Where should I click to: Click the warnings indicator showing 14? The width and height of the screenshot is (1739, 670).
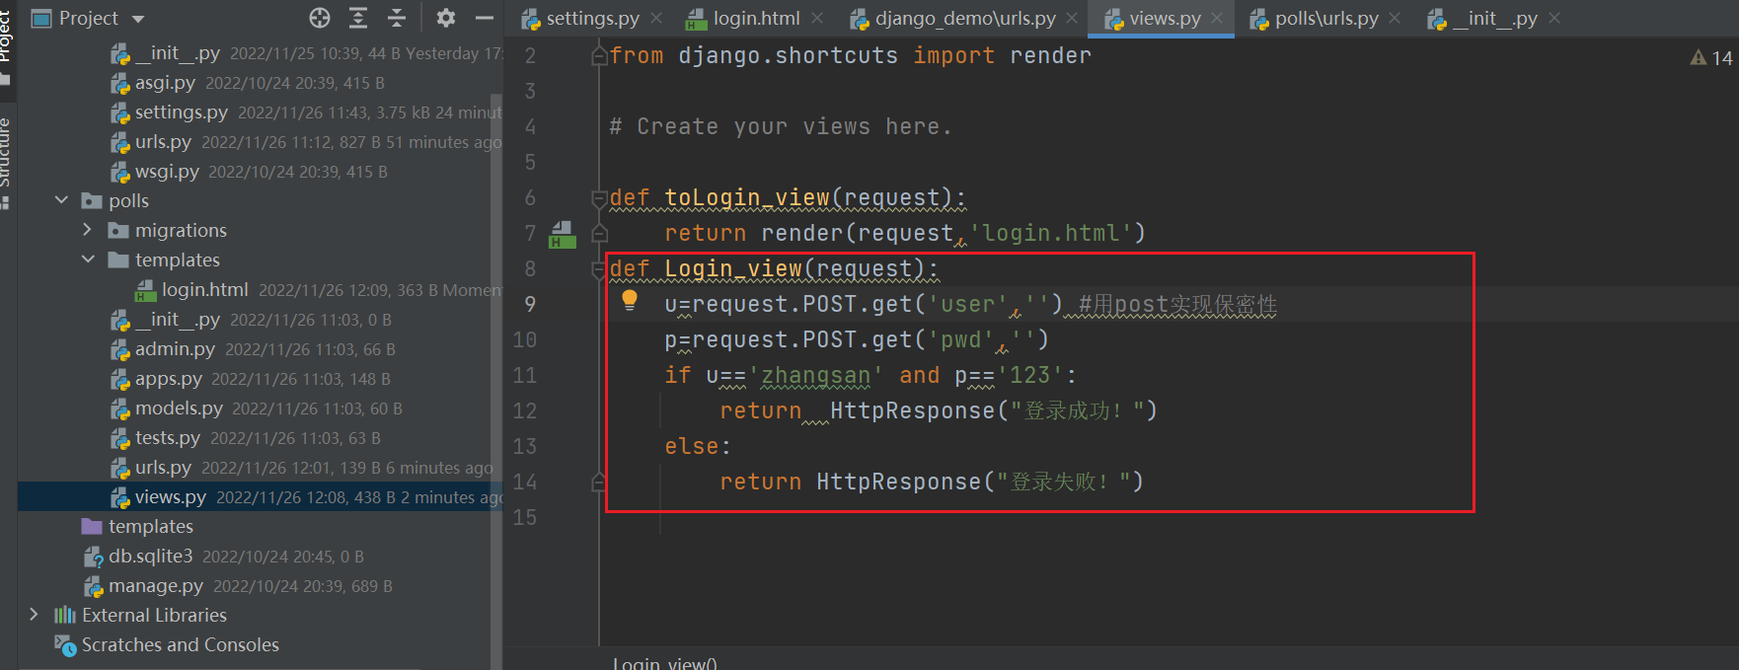pos(1711,58)
